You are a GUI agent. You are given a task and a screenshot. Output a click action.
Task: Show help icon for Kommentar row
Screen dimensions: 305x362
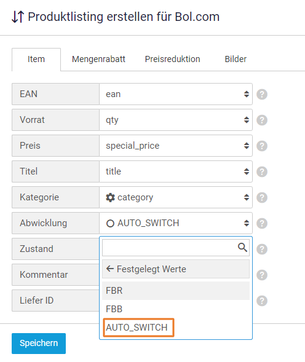(262, 275)
